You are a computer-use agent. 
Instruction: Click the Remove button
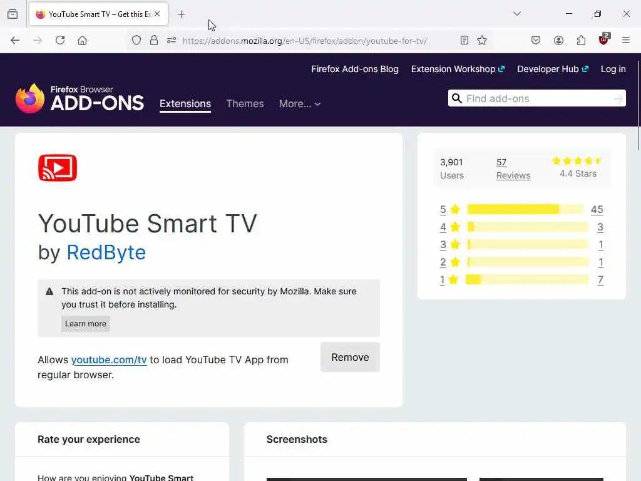point(350,357)
